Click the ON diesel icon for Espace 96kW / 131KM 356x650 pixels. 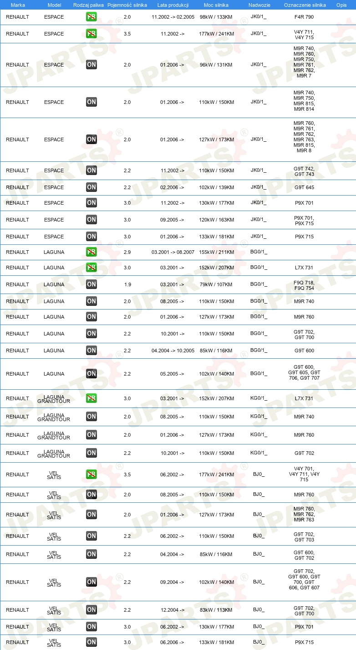[92, 65]
